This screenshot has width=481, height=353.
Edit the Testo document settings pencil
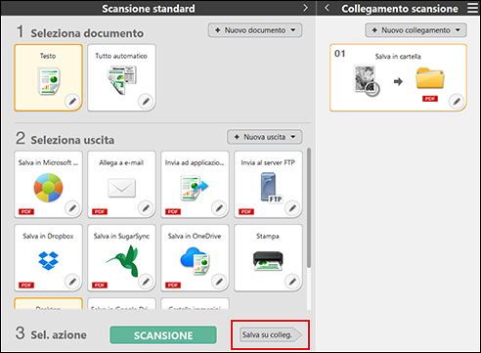(72, 102)
